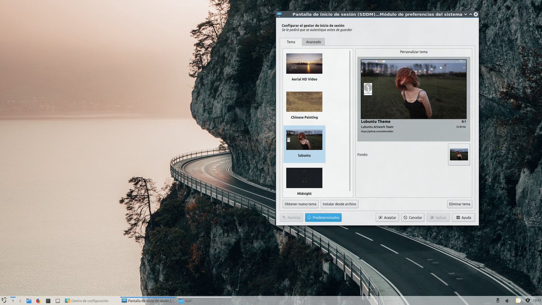Screen dimensions: 542x305
Task: Click the github.com/sddm/sddm theme URL
Action: 377,131
